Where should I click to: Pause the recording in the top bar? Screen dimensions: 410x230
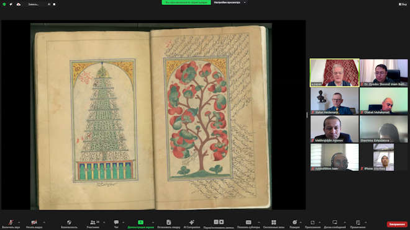49,4
